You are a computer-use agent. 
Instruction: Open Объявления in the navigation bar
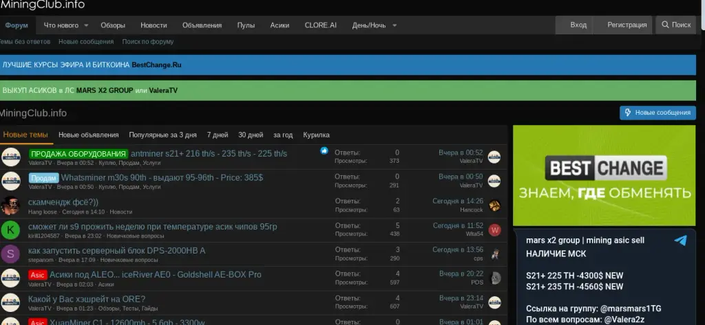[202, 25]
